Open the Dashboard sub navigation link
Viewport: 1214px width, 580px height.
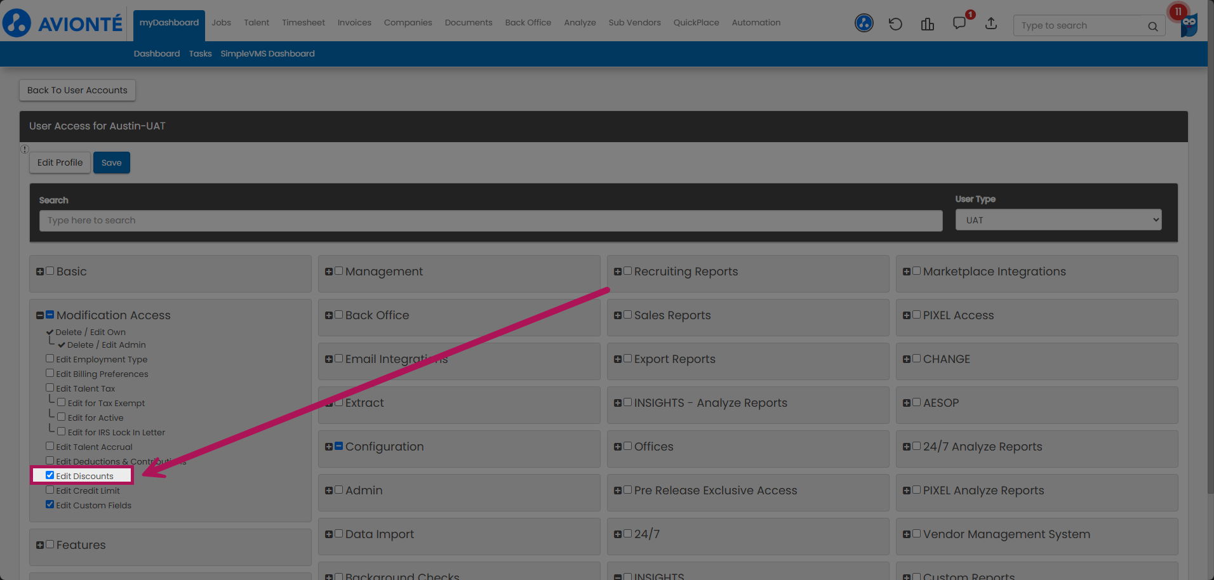click(157, 54)
